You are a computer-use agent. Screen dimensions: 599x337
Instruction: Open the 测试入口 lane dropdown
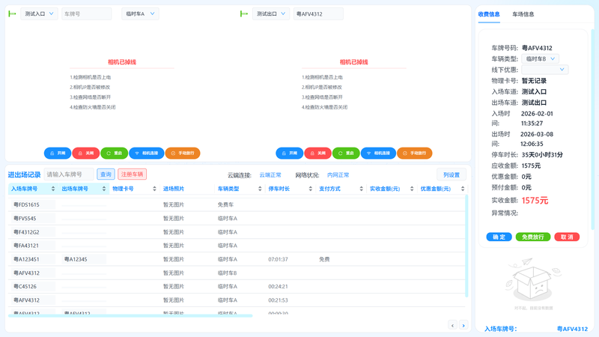point(39,13)
